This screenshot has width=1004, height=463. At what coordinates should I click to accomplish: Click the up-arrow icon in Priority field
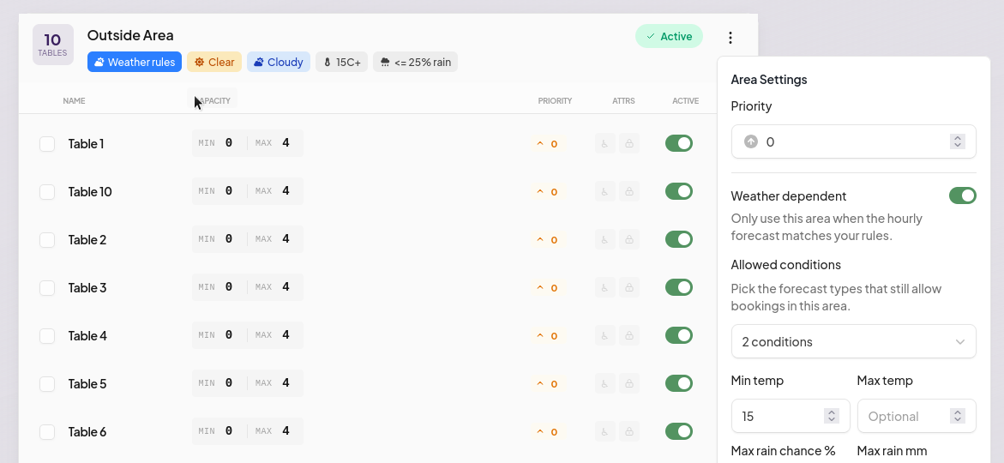(x=751, y=141)
